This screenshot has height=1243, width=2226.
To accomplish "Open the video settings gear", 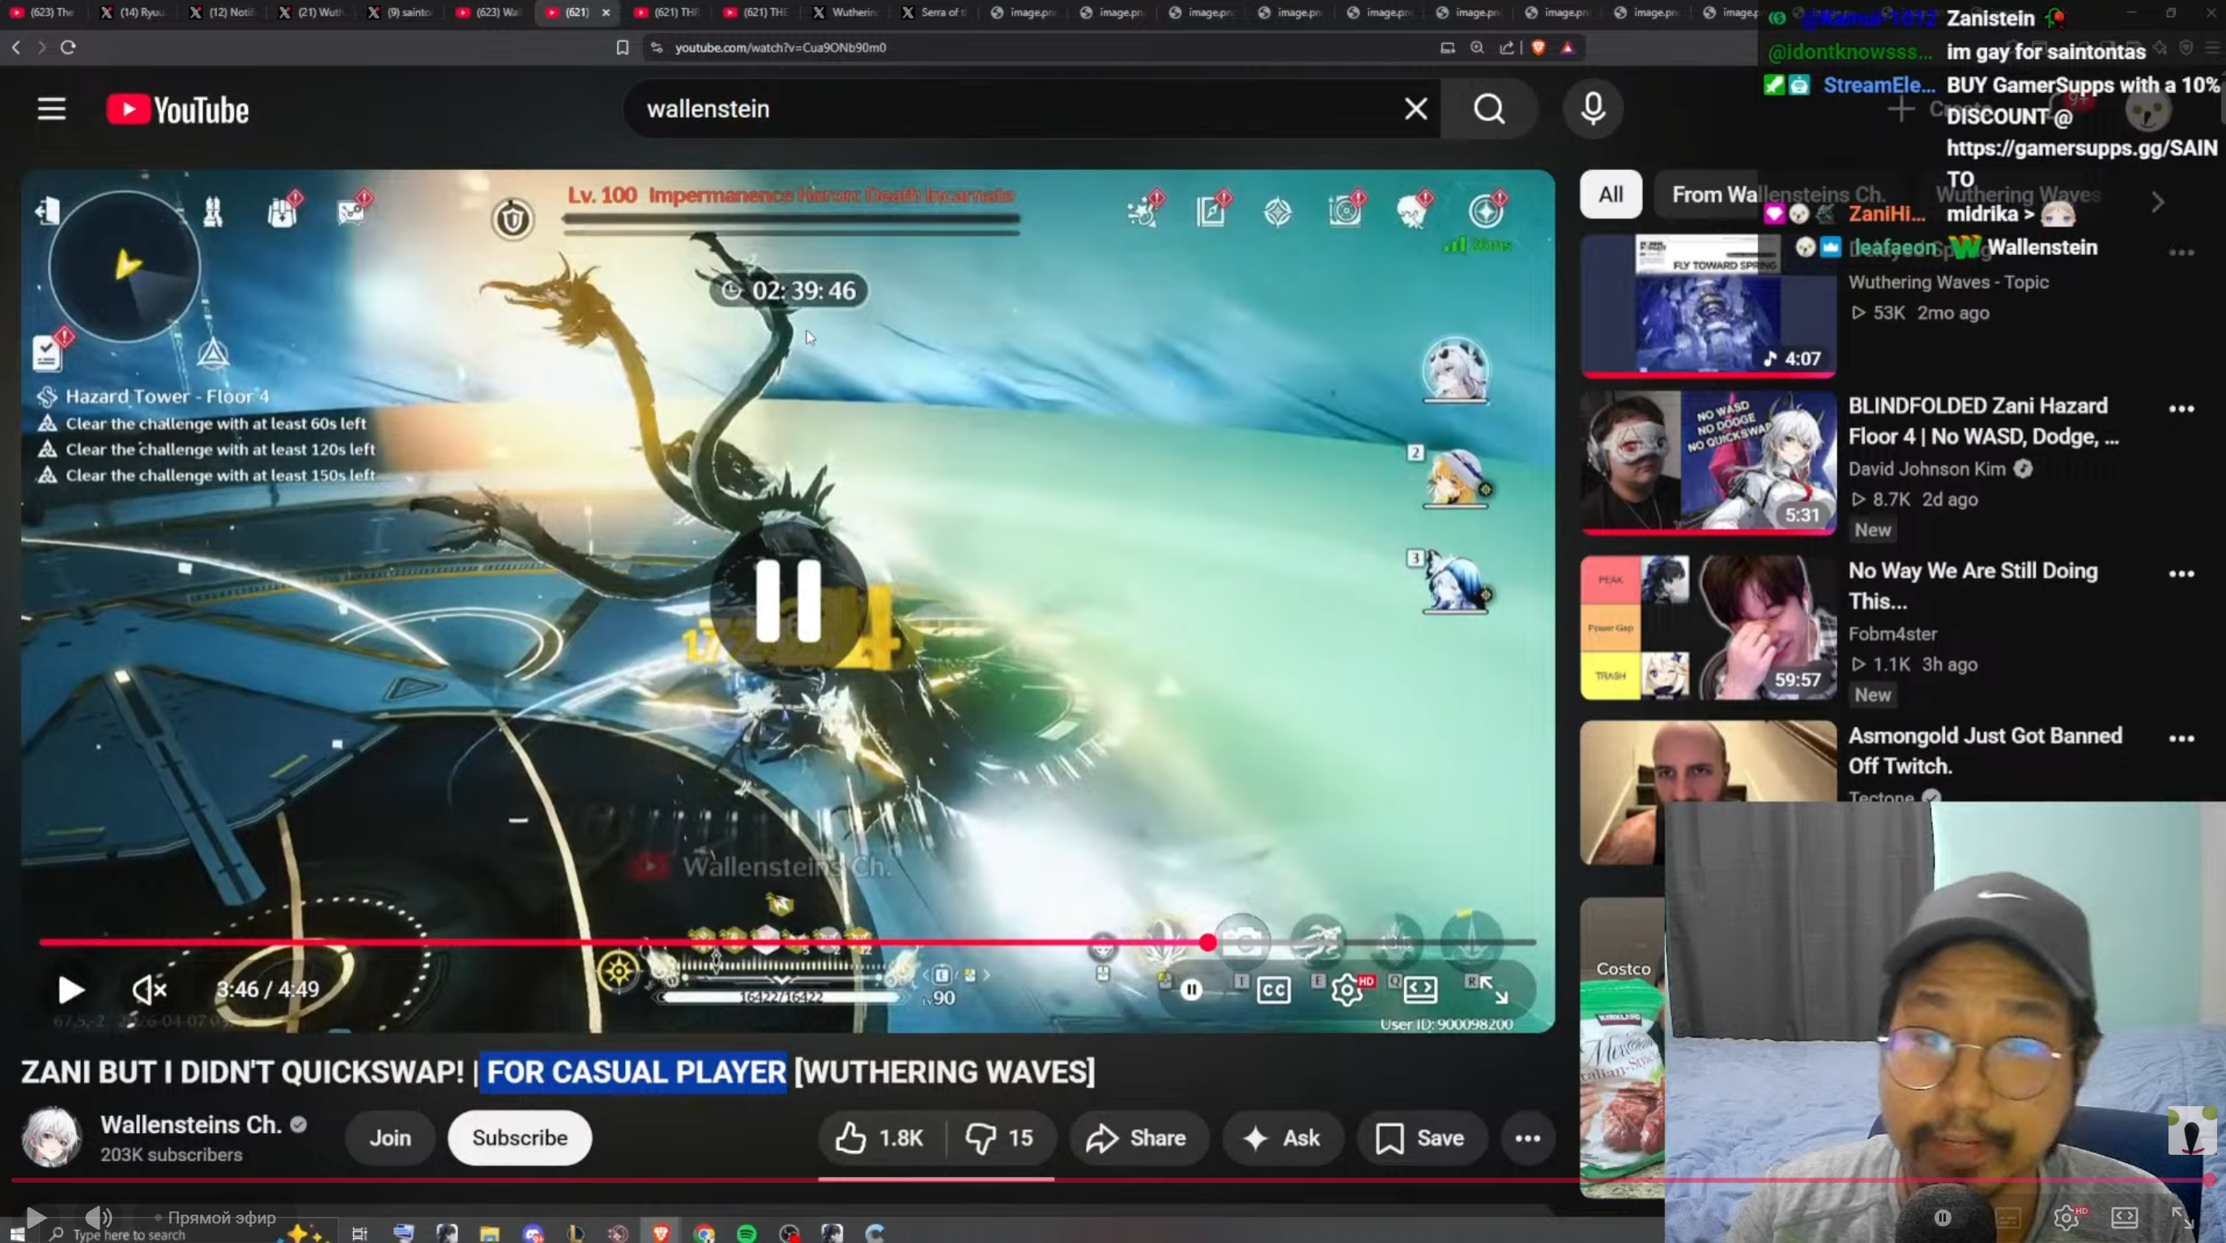I will point(1347,990).
